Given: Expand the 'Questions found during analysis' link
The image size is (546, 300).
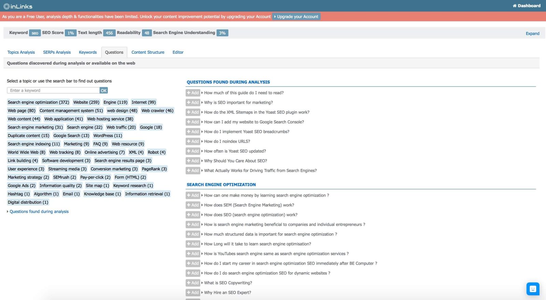Looking at the screenshot, I should pyautogui.click(x=39, y=212).
